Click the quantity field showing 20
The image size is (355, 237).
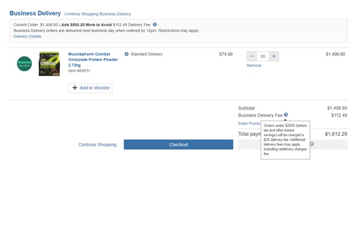point(263,56)
